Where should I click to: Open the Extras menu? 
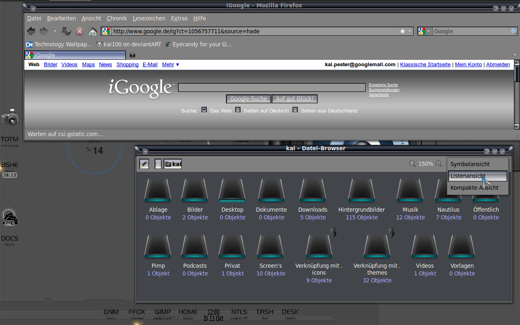point(179,18)
